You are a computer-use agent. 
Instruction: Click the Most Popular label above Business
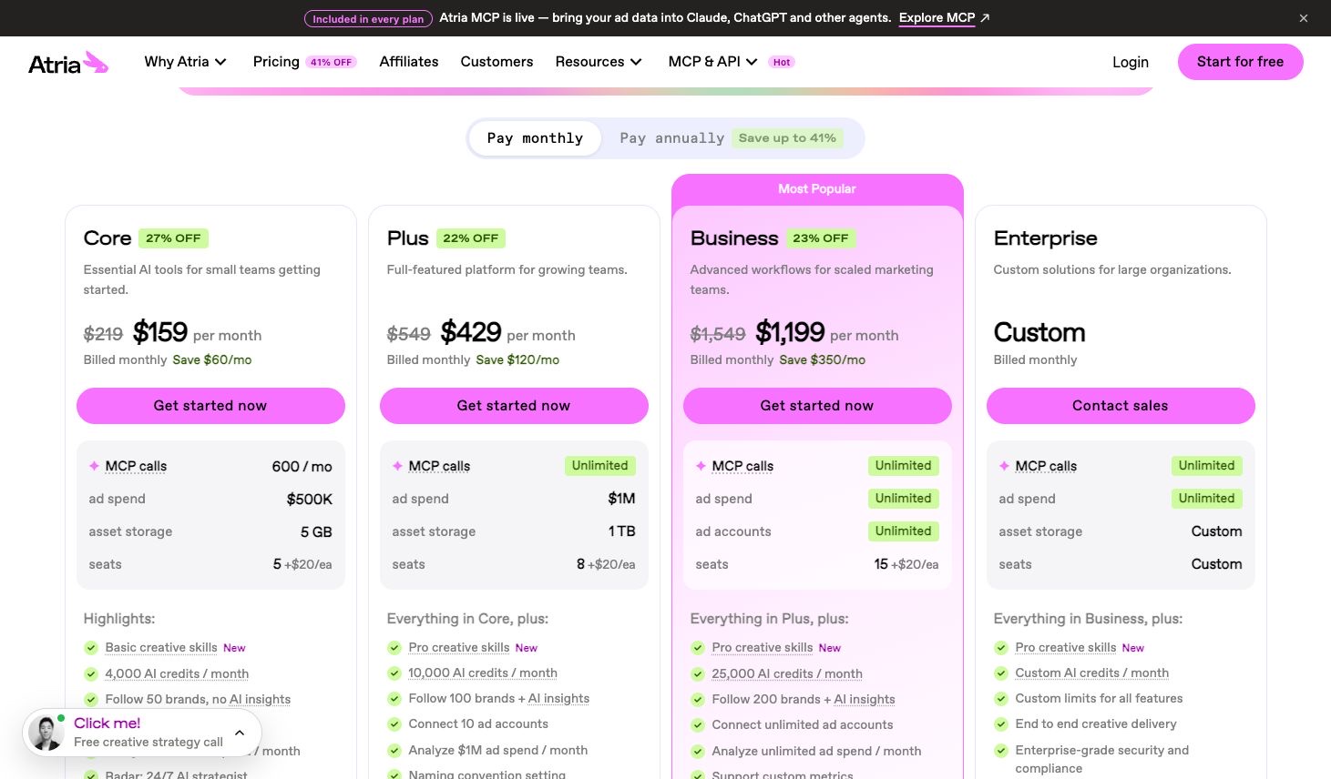[x=817, y=188]
